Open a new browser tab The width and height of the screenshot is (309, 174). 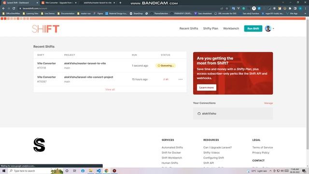120,3
